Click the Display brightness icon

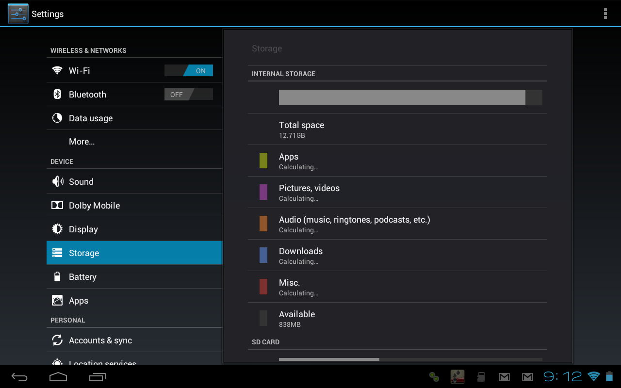click(57, 229)
